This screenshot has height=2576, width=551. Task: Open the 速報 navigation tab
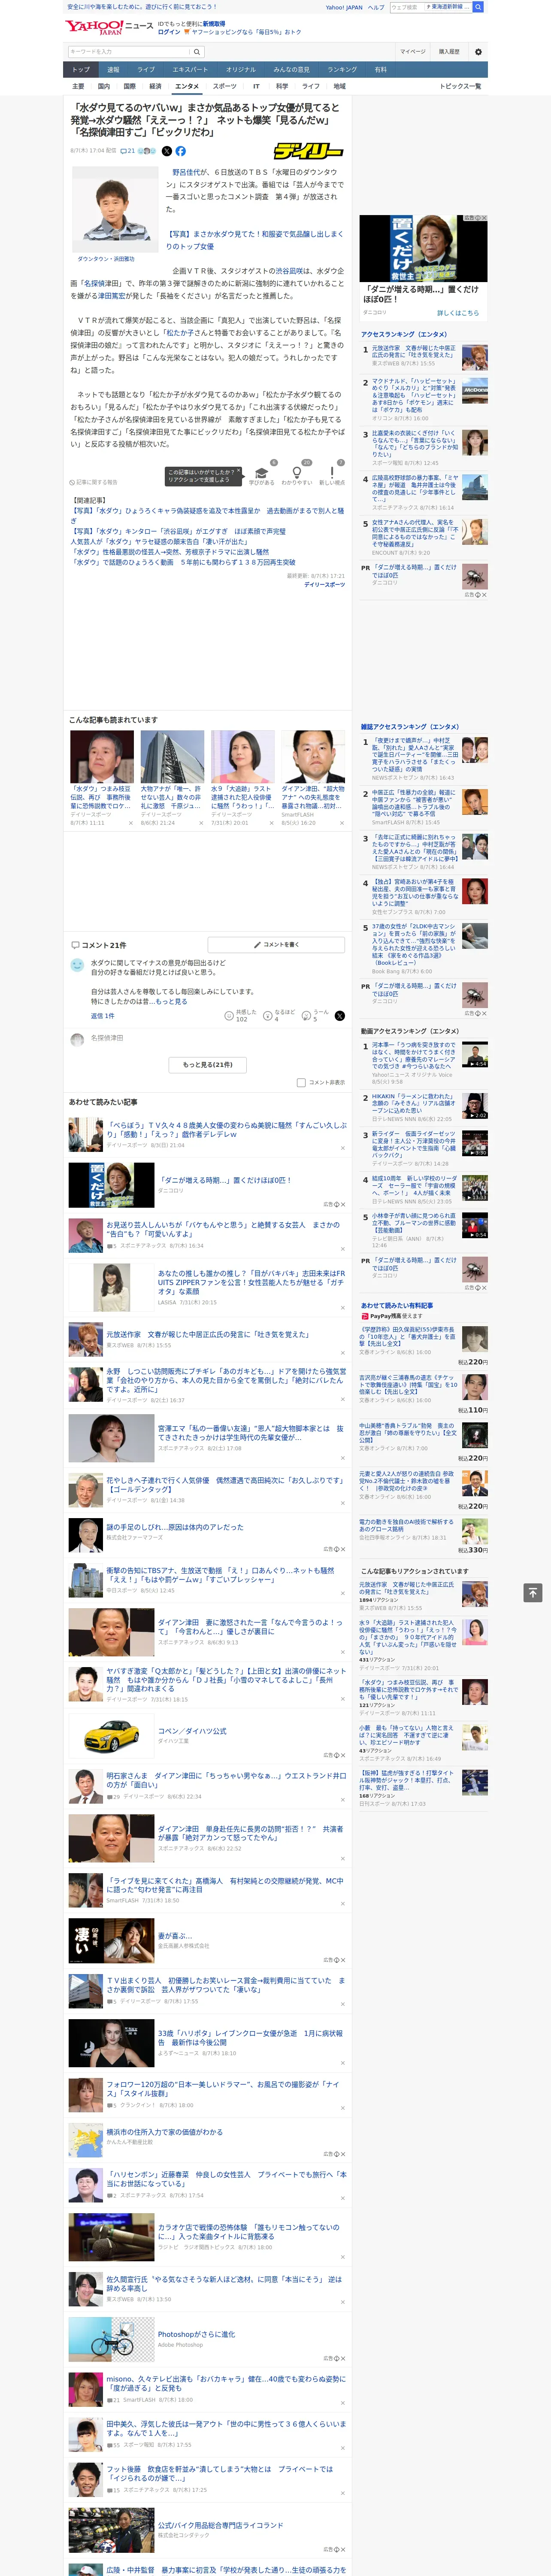113,70
